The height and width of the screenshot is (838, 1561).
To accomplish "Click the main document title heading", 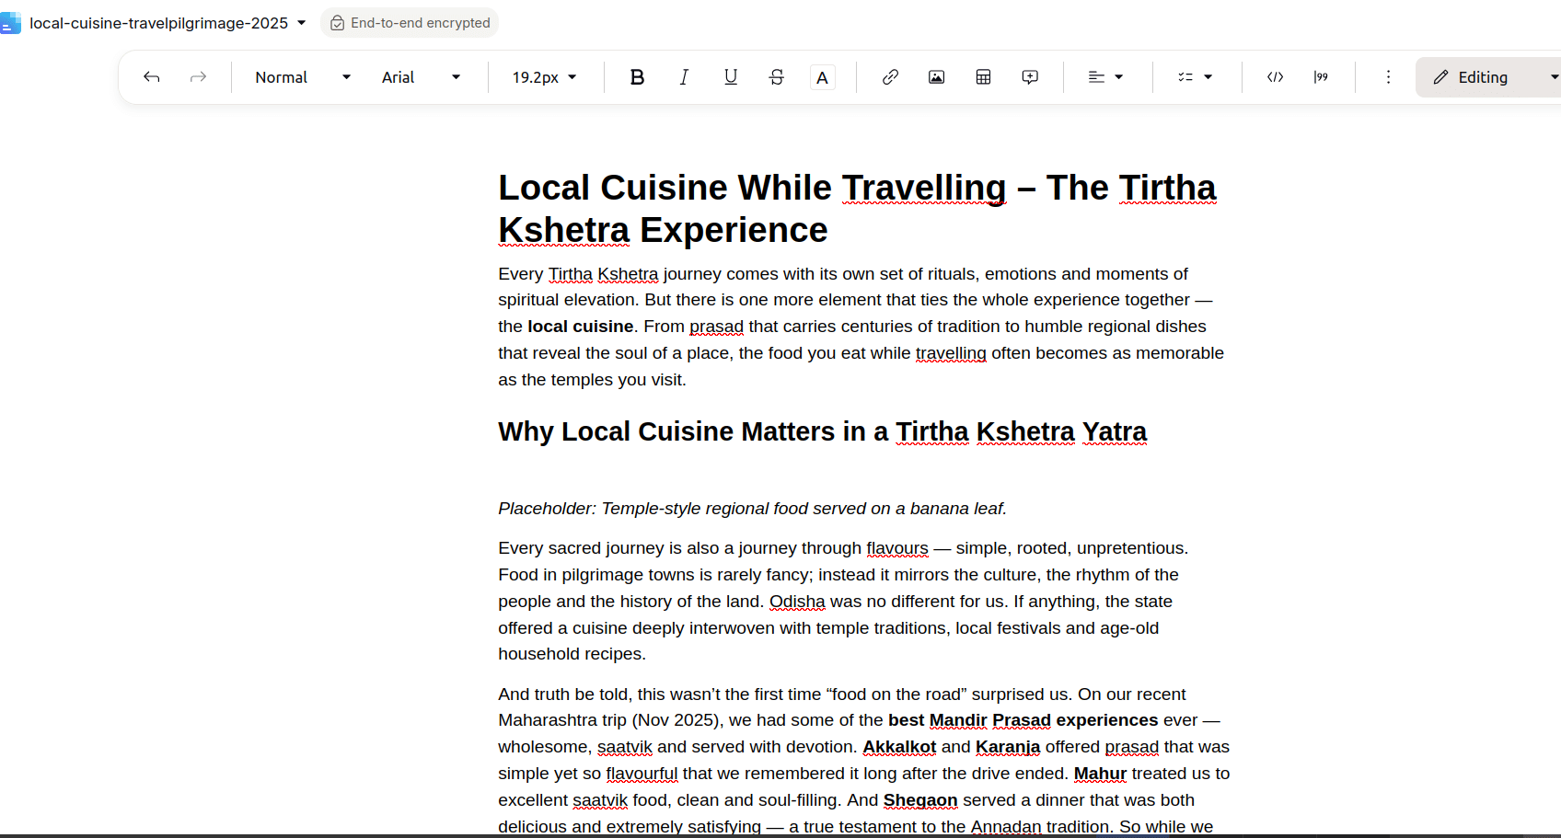I will (857, 209).
